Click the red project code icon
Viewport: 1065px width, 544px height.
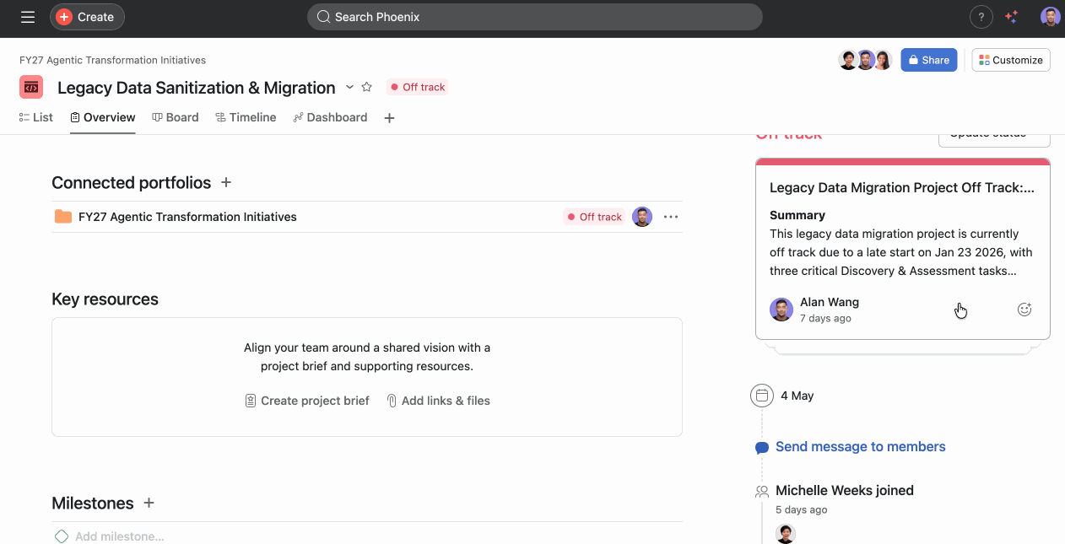[x=31, y=87]
